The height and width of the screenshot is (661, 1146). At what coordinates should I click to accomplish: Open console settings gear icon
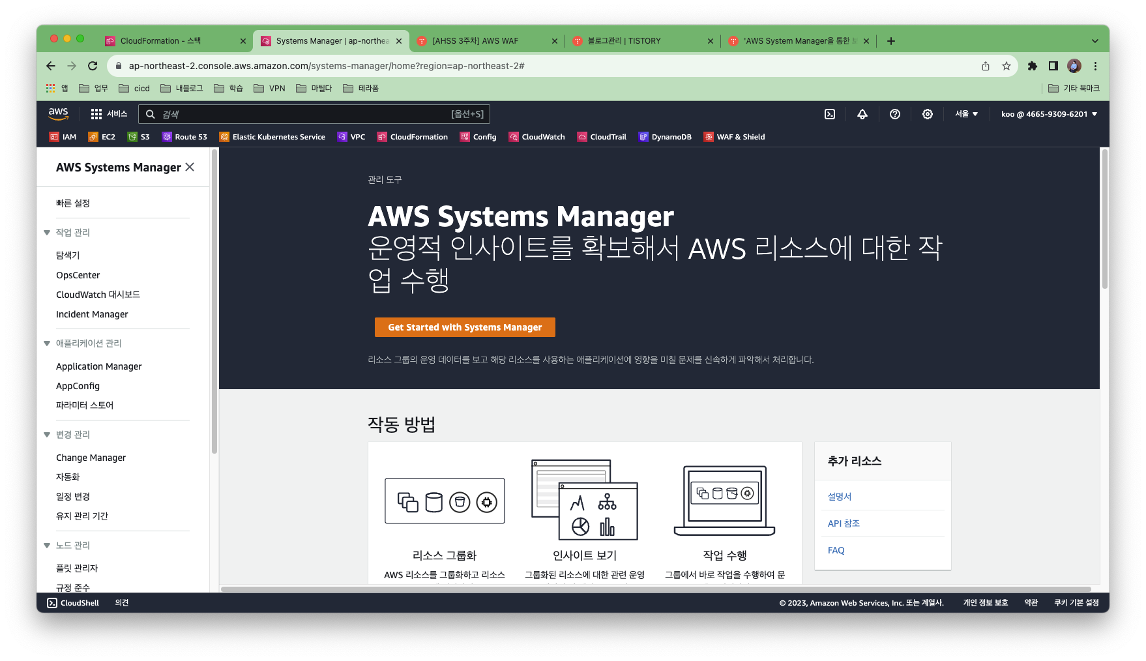(928, 114)
